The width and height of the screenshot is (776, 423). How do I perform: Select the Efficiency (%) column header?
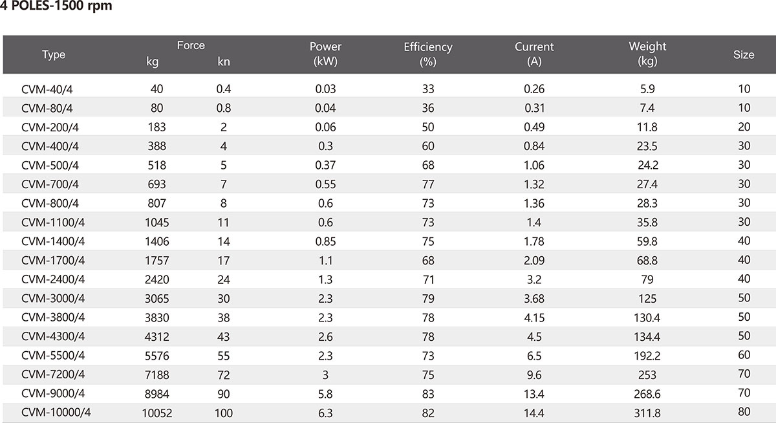click(x=428, y=54)
